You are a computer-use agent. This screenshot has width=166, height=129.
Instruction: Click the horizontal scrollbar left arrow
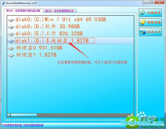point(9,115)
